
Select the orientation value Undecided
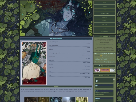tap(51, 68)
